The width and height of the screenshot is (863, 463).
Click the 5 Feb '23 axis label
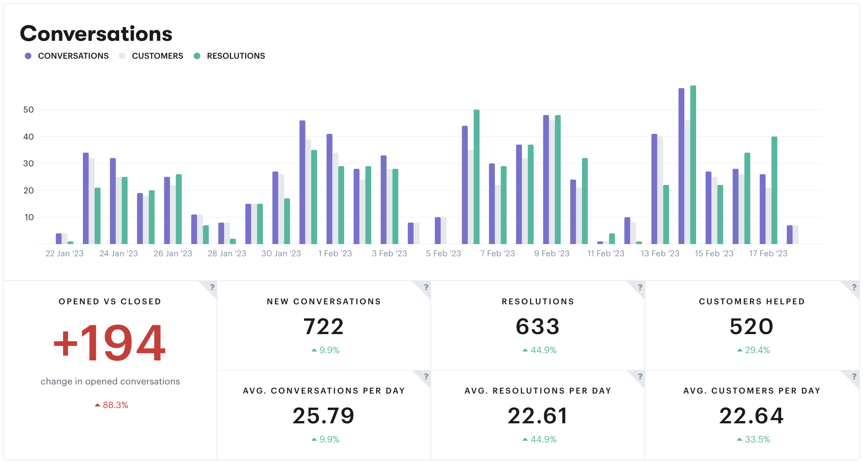(x=444, y=254)
